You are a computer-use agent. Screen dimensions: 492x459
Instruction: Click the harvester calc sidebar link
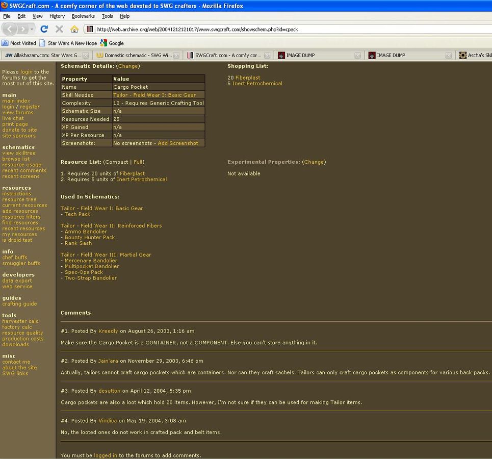click(20, 321)
